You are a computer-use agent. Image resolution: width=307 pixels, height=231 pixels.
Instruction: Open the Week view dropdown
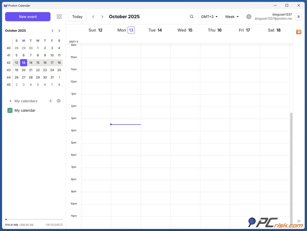[232, 17]
